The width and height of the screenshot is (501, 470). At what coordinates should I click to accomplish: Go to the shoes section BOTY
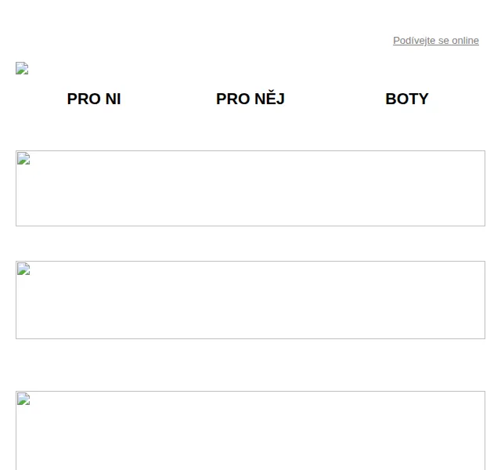tap(407, 99)
